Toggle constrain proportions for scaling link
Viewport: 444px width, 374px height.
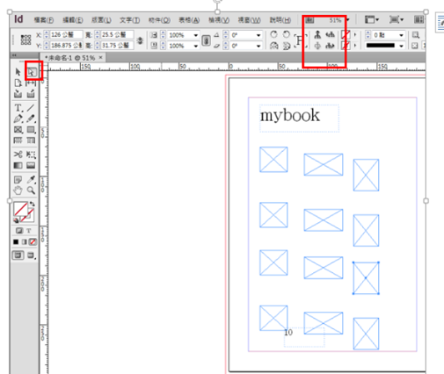click(206, 41)
